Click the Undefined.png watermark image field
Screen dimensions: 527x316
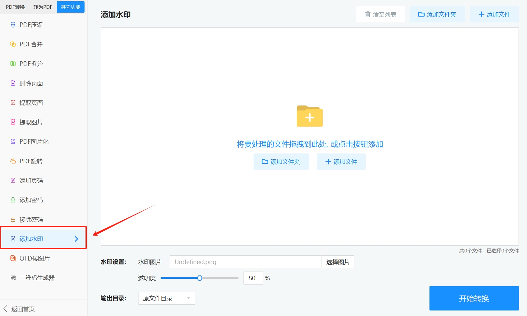coord(245,262)
